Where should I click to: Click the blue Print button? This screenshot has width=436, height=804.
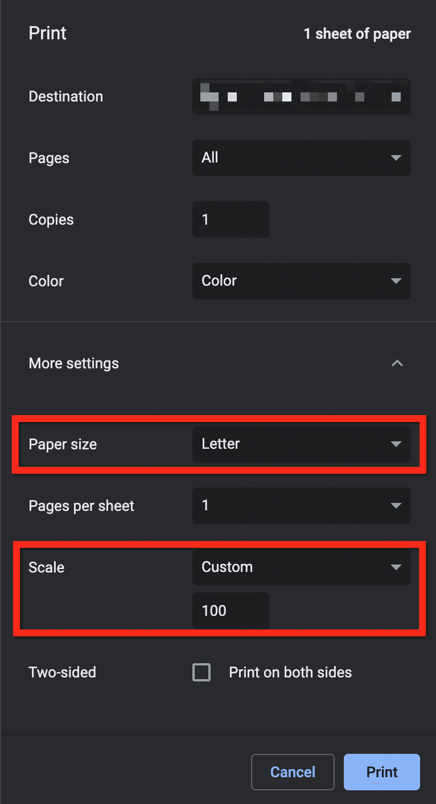click(x=381, y=772)
